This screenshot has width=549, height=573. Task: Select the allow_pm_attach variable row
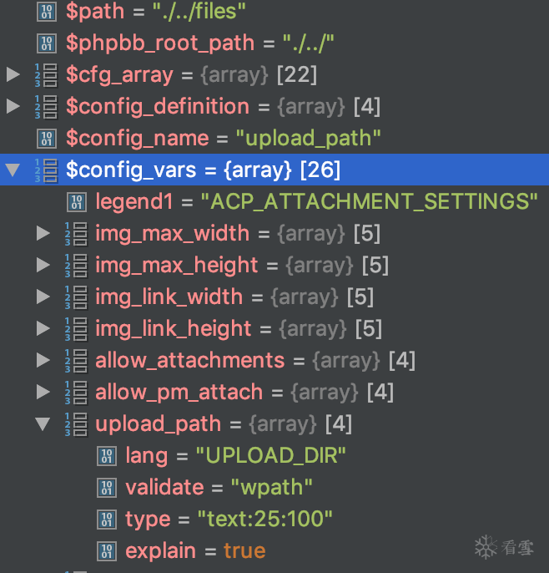179,393
